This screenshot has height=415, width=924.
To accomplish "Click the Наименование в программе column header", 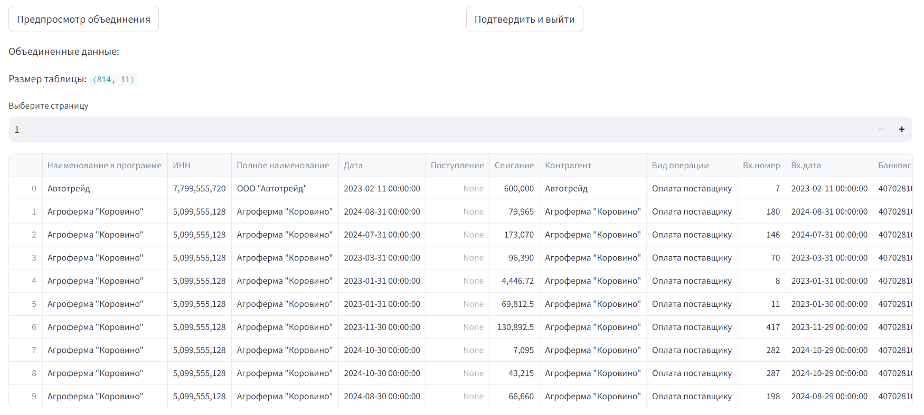I will [x=105, y=165].
